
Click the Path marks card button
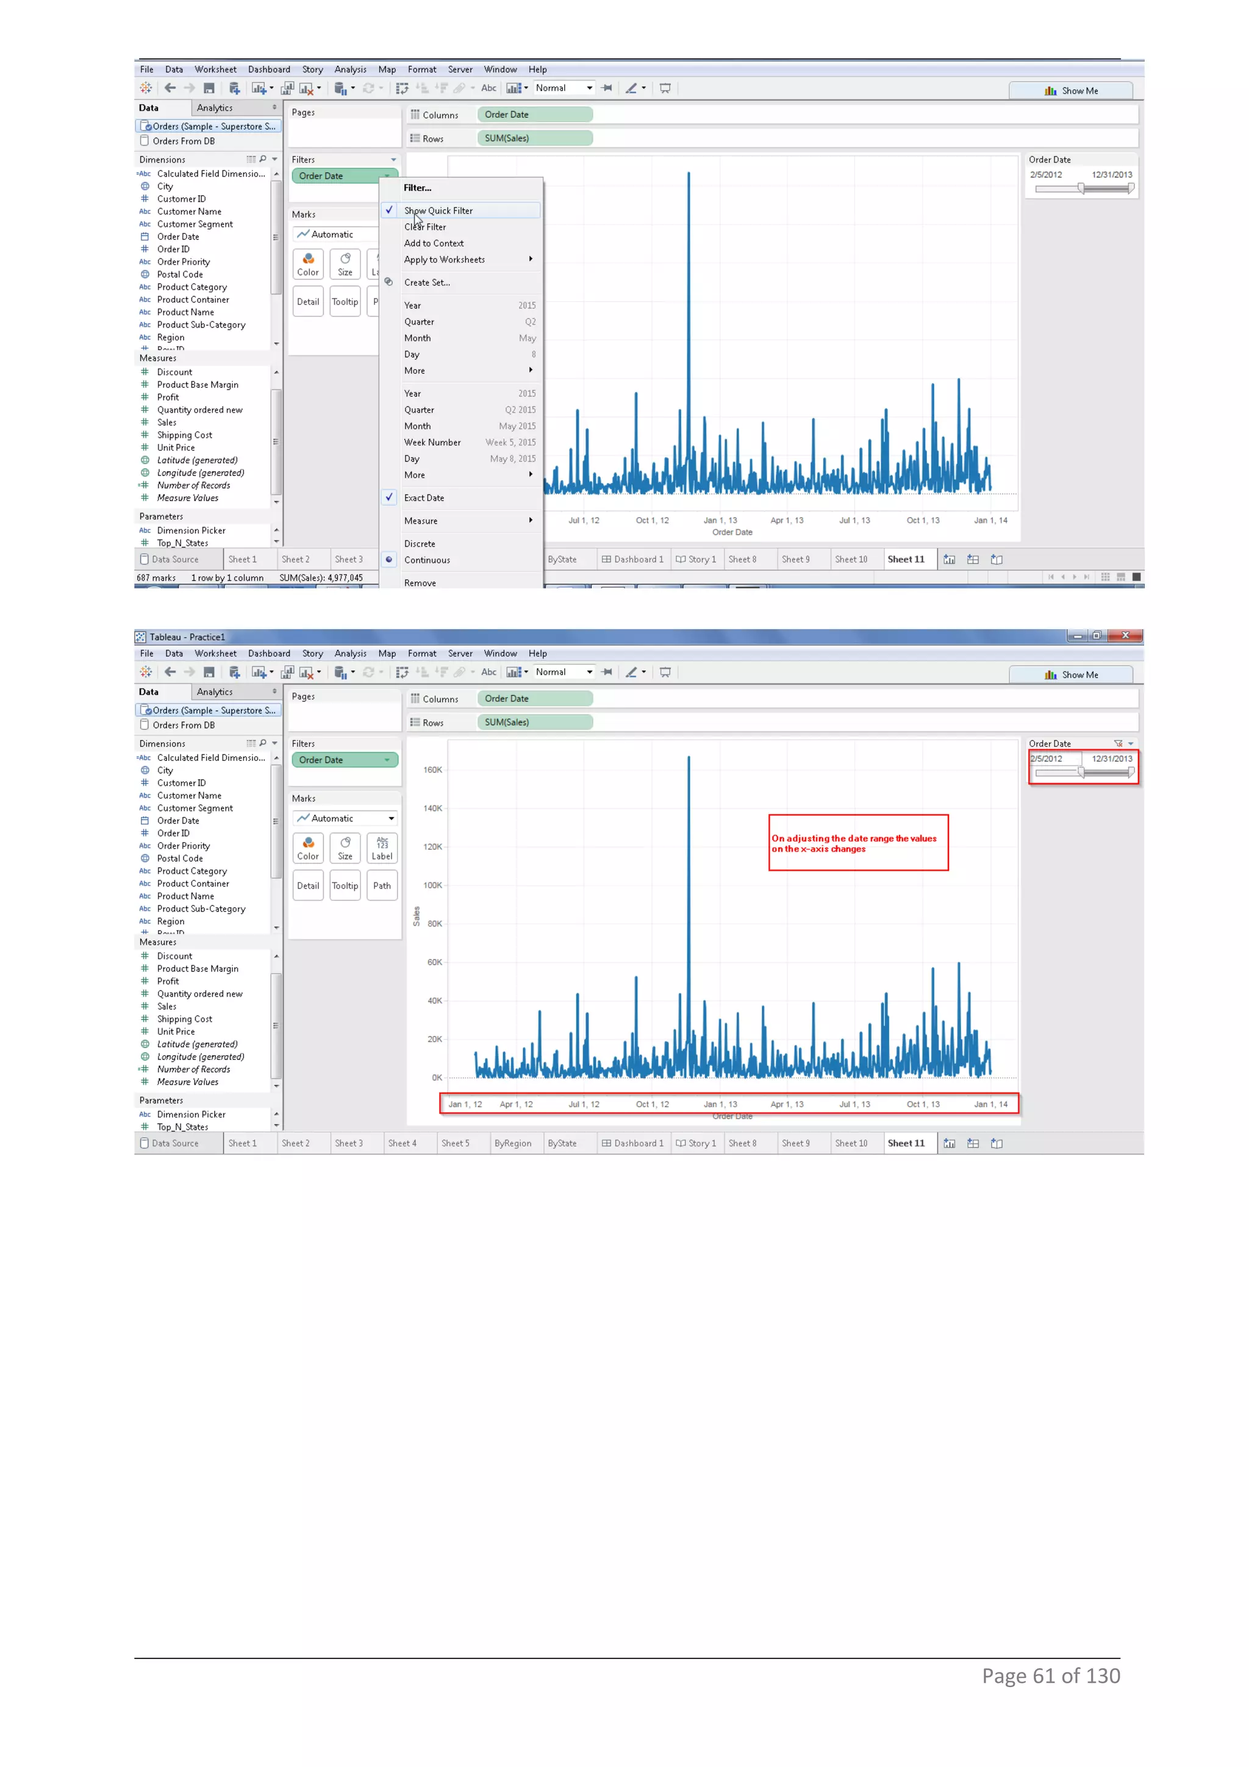tap(382, 885)
